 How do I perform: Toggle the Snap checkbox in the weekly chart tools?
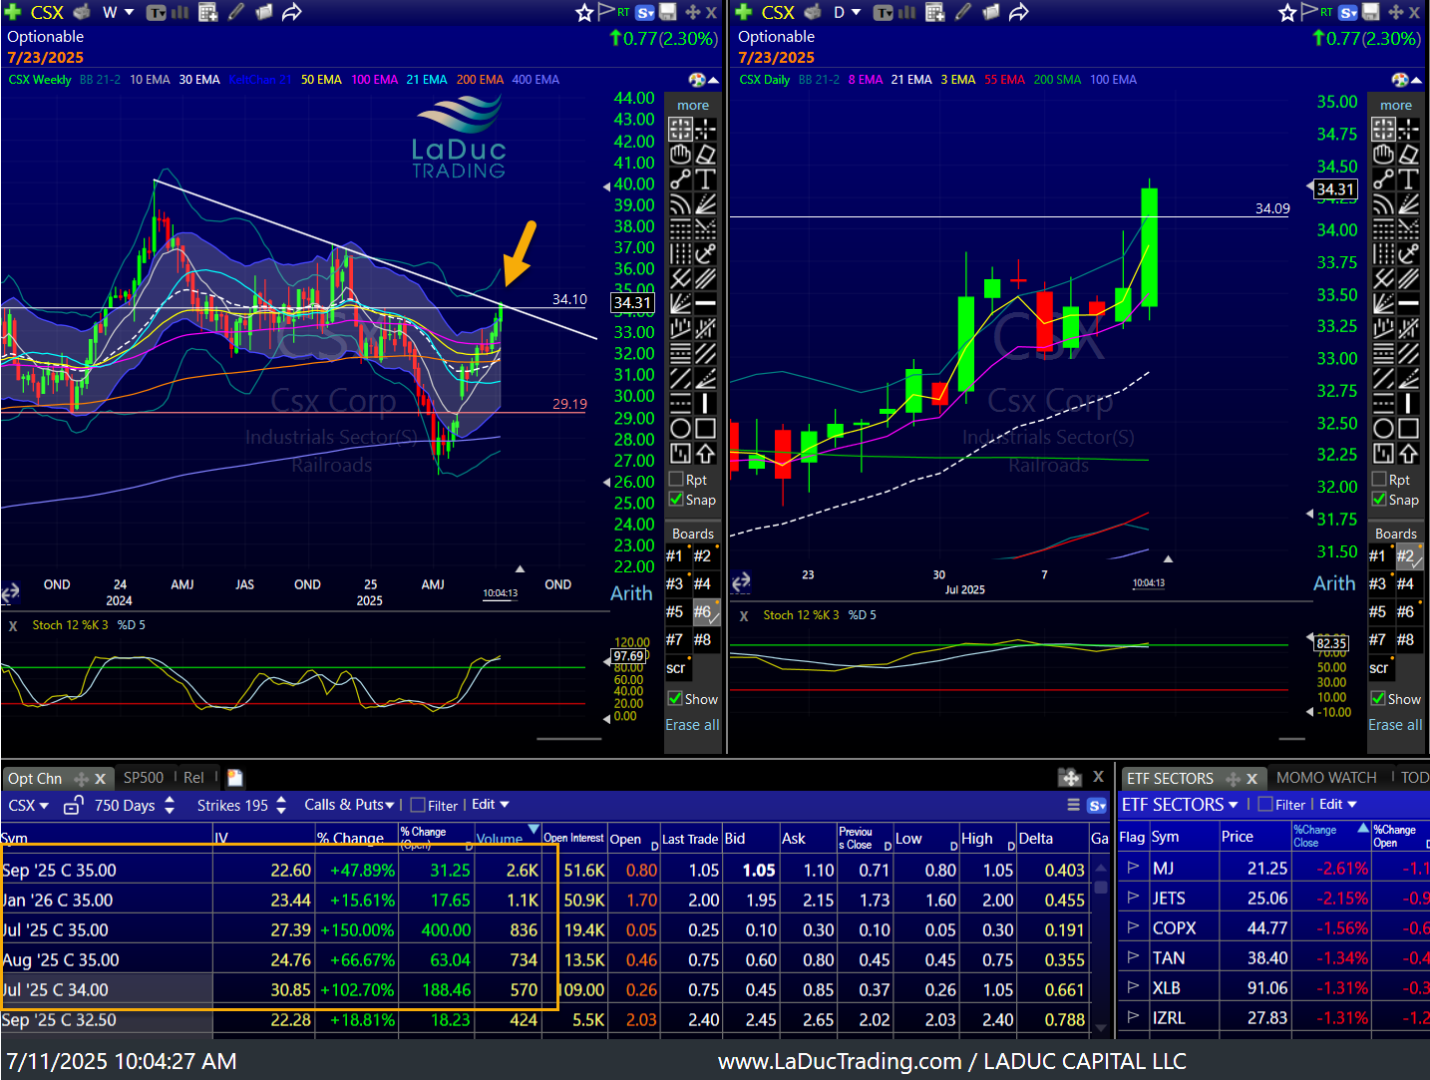[x=676, y=500]
